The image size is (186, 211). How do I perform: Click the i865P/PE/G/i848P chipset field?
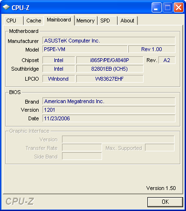110,60
